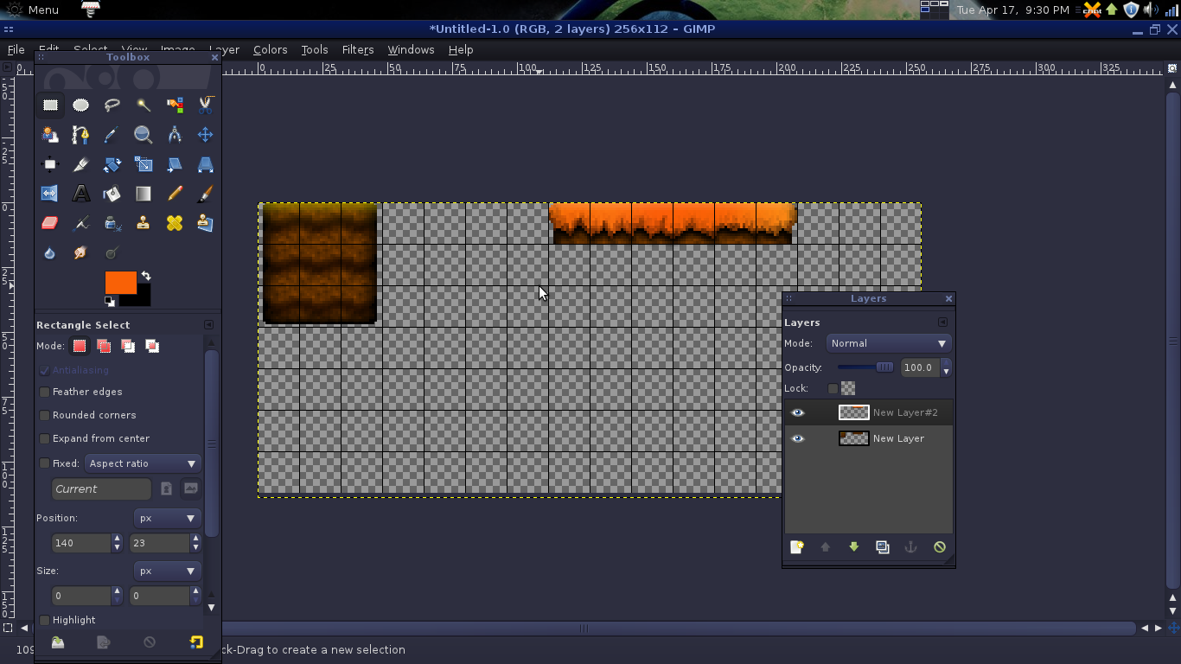
Task: Enable the Feather edges checkbox
Action: (x=45, y=392)
